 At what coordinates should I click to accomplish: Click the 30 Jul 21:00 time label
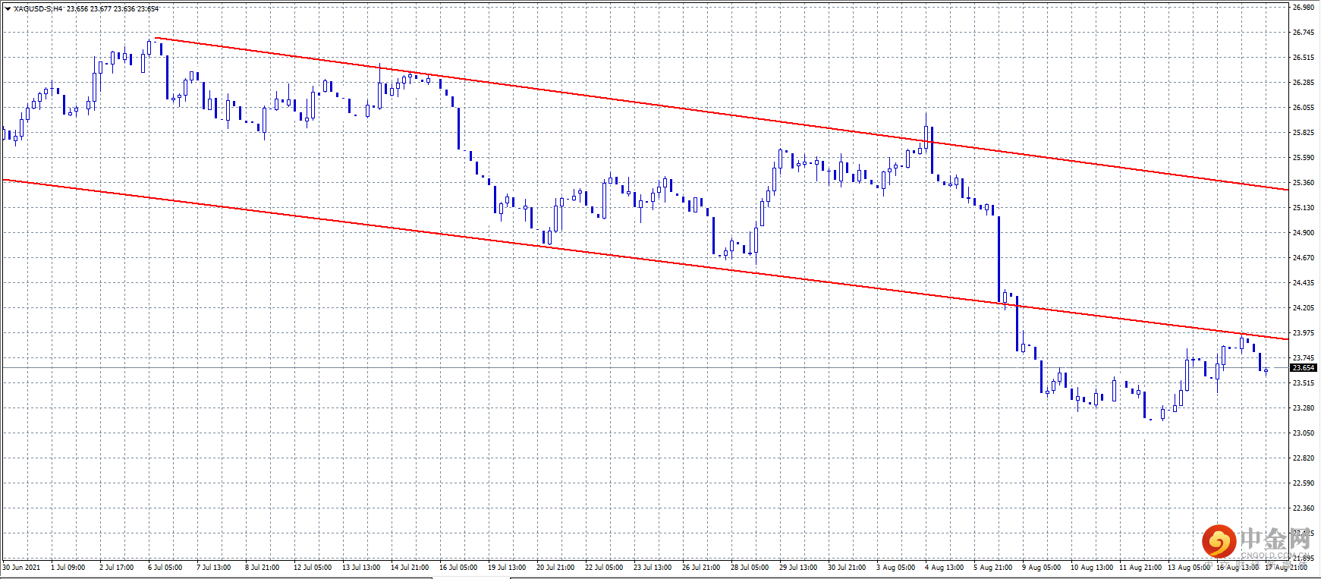point(847,568)
